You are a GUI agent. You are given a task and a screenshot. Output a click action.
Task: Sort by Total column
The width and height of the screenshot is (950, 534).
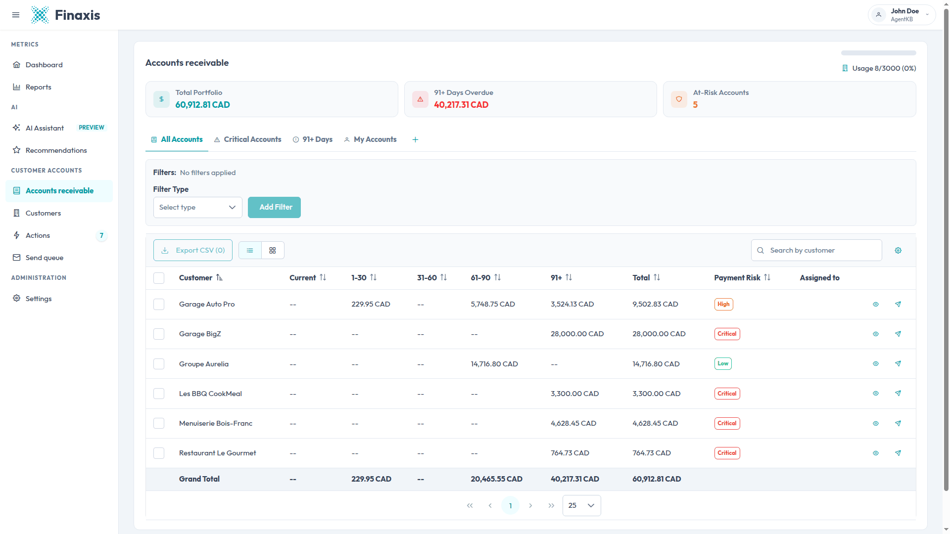[x=646, y=278]
